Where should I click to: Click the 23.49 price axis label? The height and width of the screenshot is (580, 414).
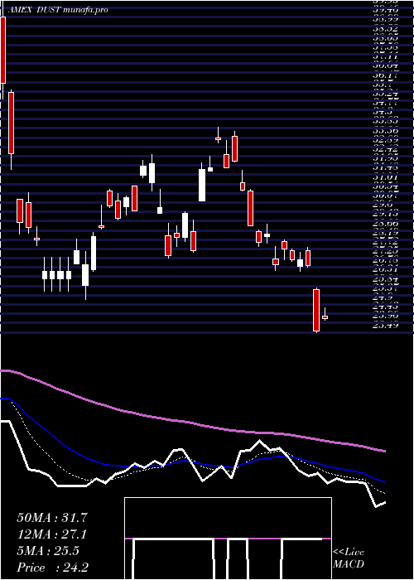point(386,325)
